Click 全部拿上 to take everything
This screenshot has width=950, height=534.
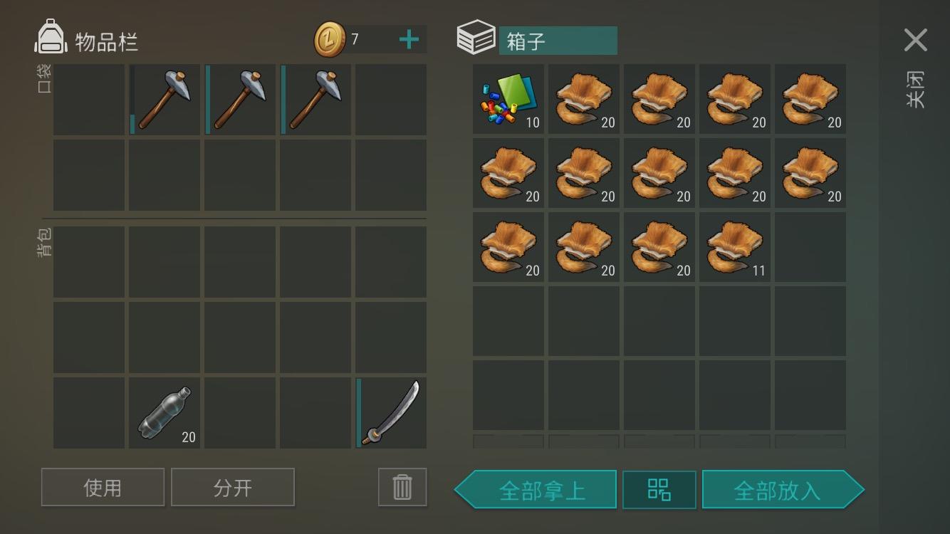pyautogui.click(x=536, y=490)
